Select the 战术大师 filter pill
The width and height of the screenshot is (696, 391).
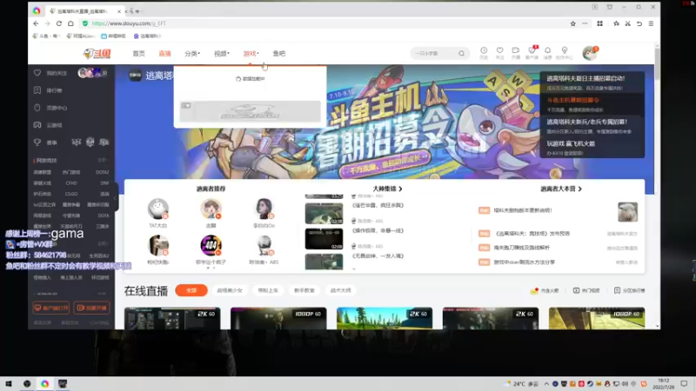pyautogui.click(x=340, y=290)
